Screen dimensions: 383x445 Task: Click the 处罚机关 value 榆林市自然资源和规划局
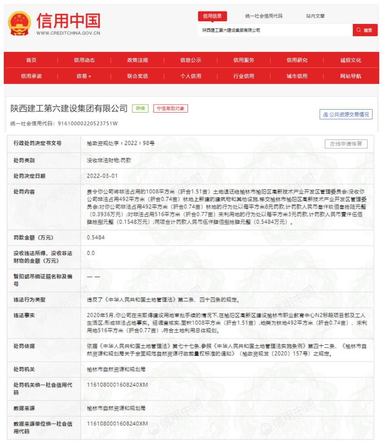[x=116, y=370]
